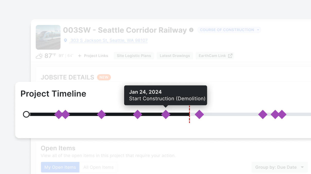Click the external link icon on EarthCam Link
This screenshot has height=174, width=311.
[x=230, y=56]
